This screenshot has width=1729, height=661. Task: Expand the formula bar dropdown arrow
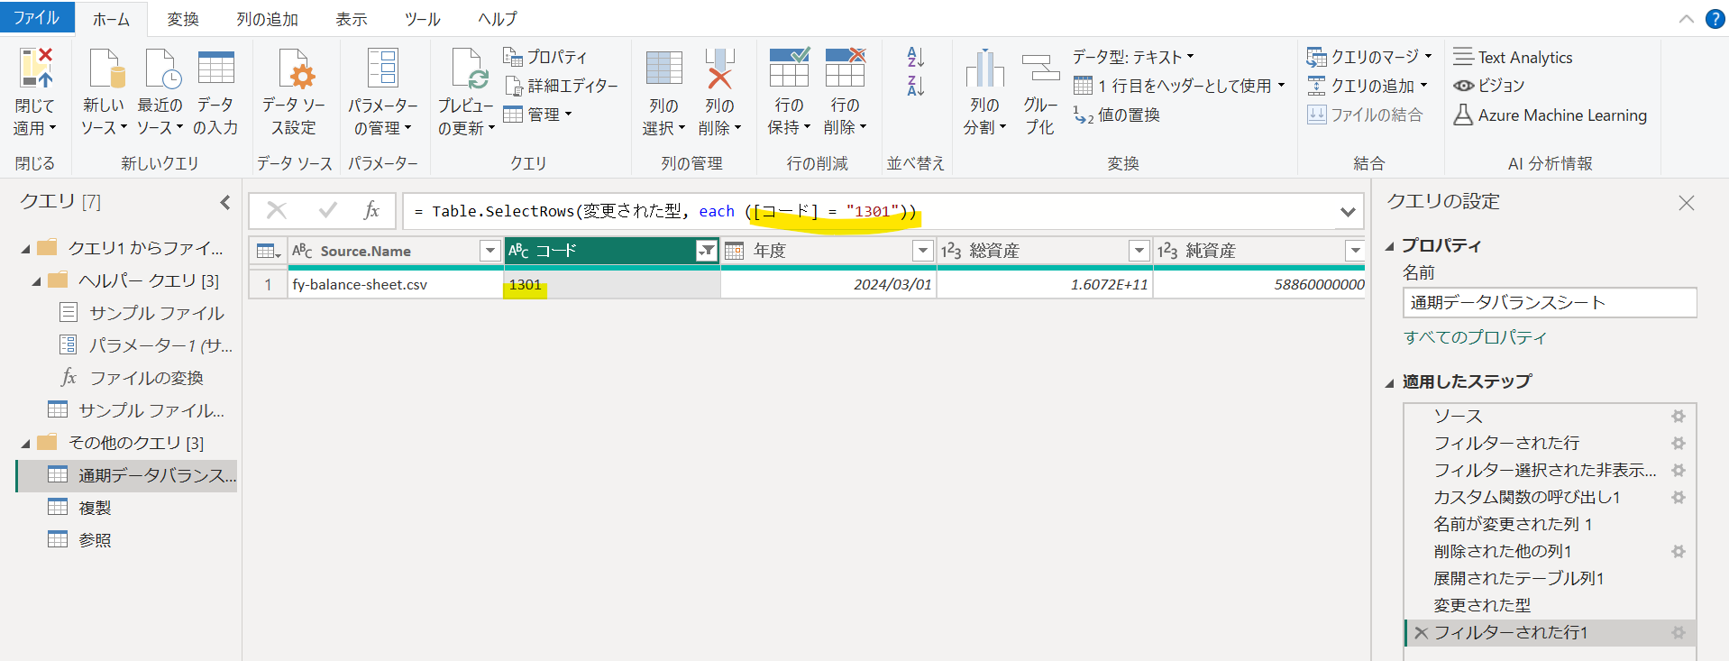(1348, 212)
